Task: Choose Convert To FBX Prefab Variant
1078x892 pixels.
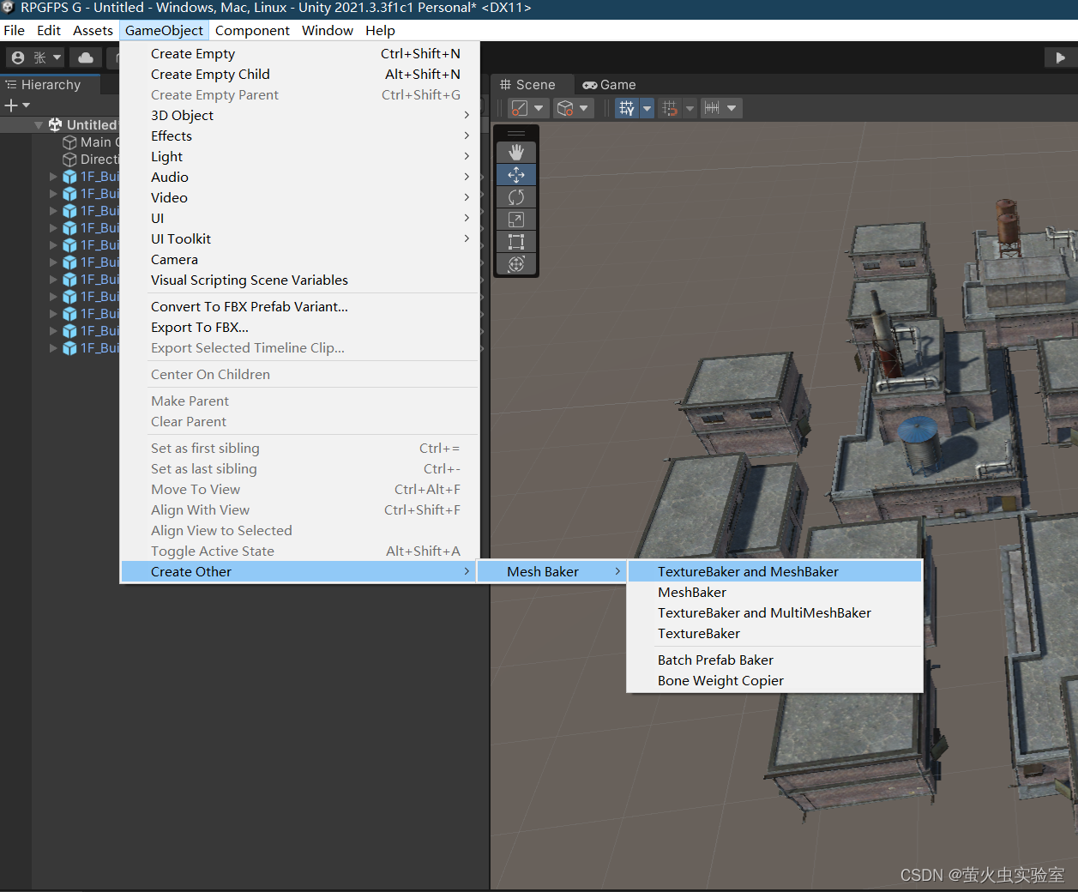Action: pos(299,307)
